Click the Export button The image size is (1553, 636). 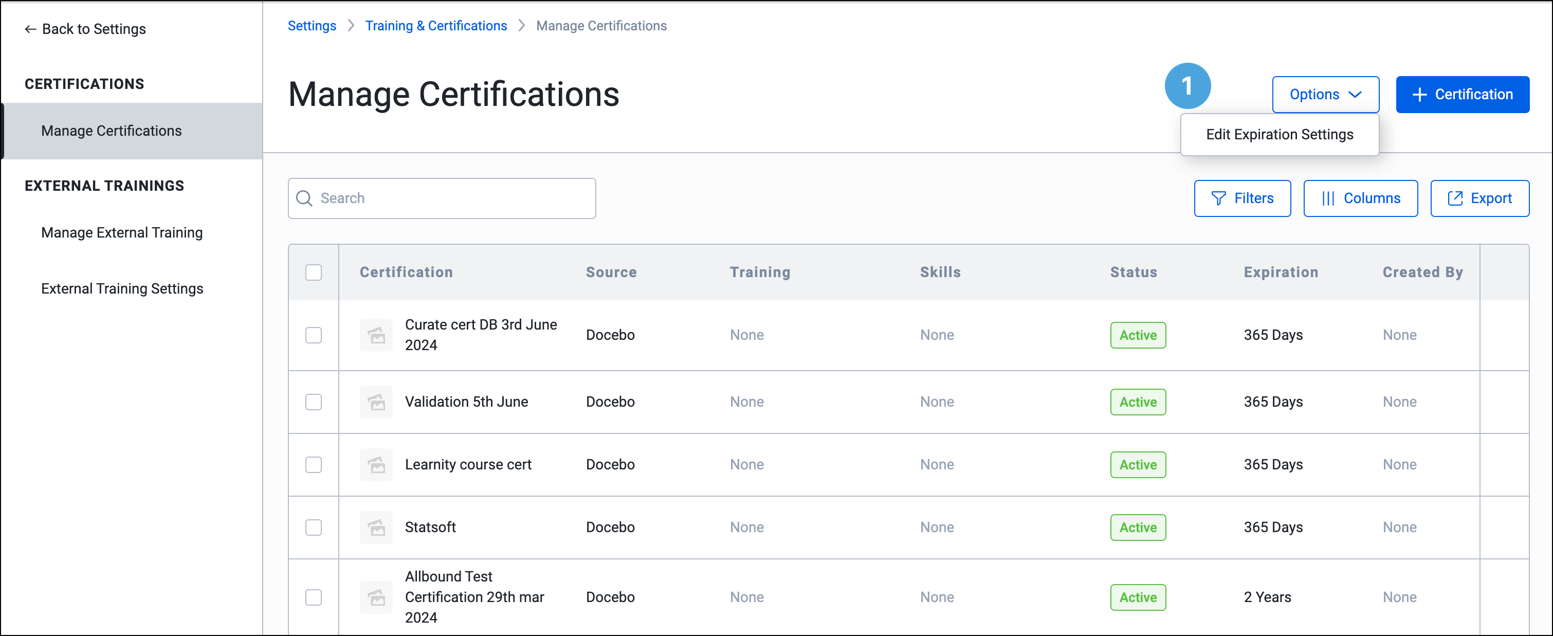(x=1479, y=198)
